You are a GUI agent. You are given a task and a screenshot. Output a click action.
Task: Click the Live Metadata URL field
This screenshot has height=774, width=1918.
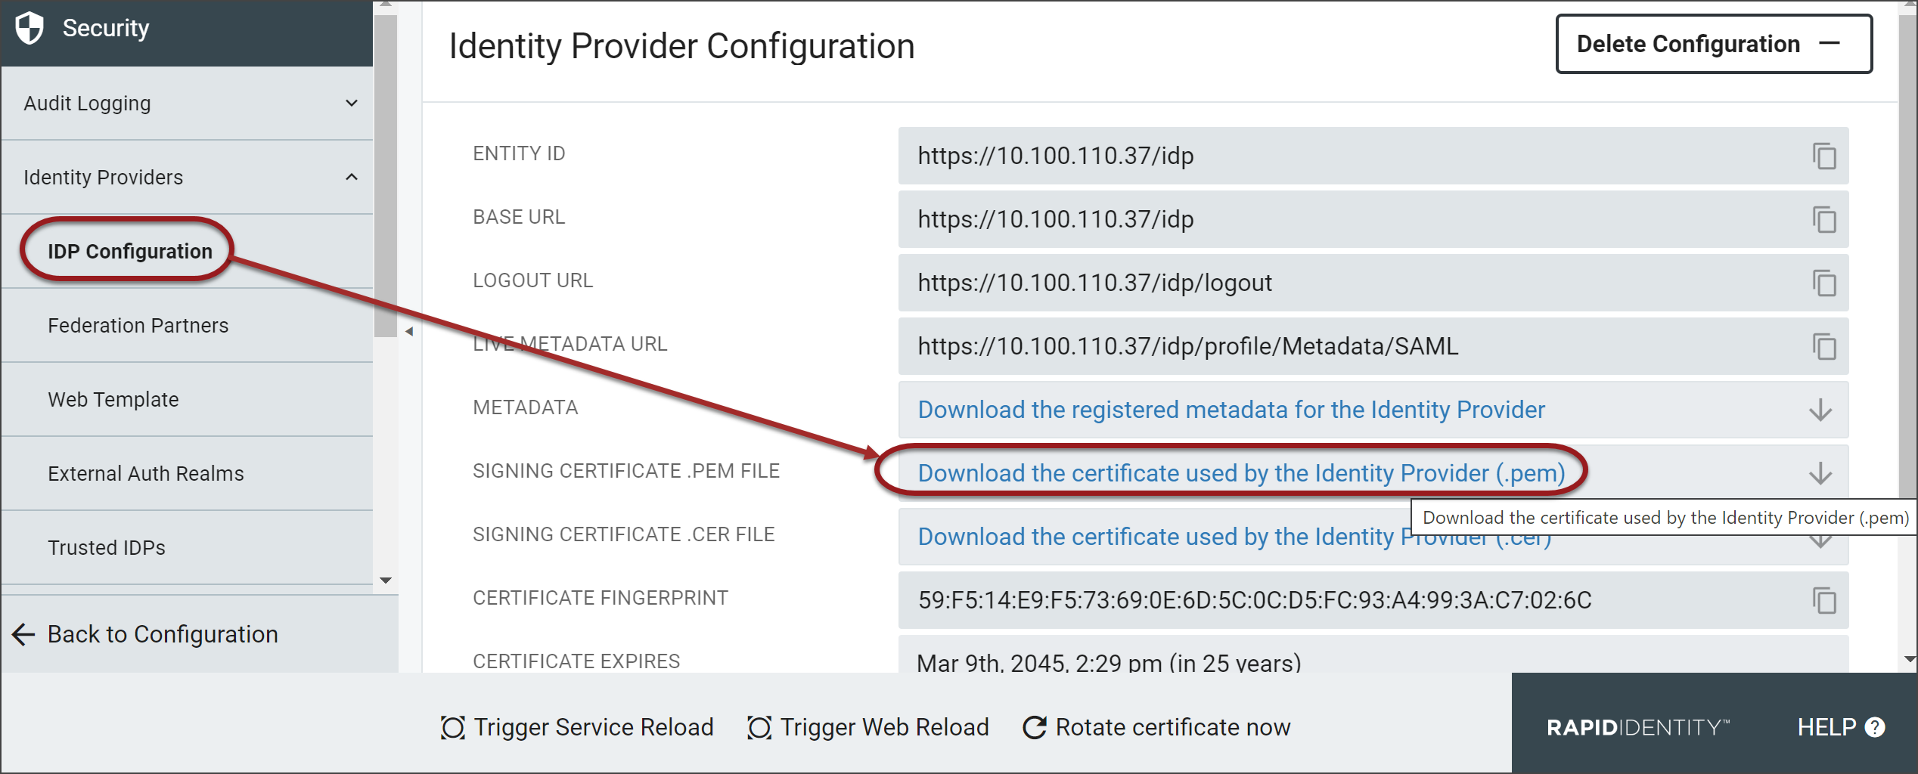[1373, 346]
